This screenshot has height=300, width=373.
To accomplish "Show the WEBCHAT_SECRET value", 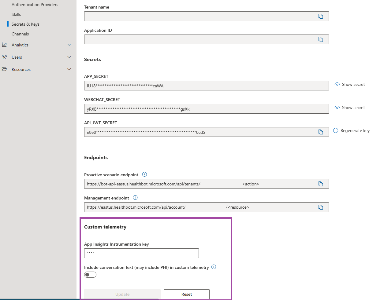I will [350, 108].
